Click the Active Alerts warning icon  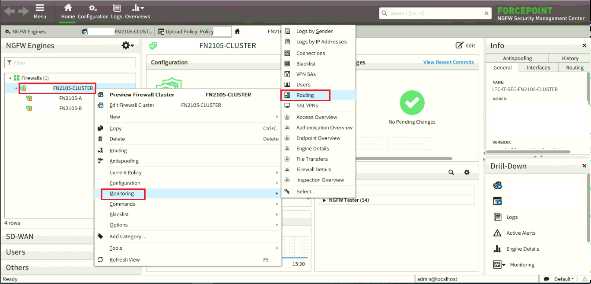pos(497,233)
